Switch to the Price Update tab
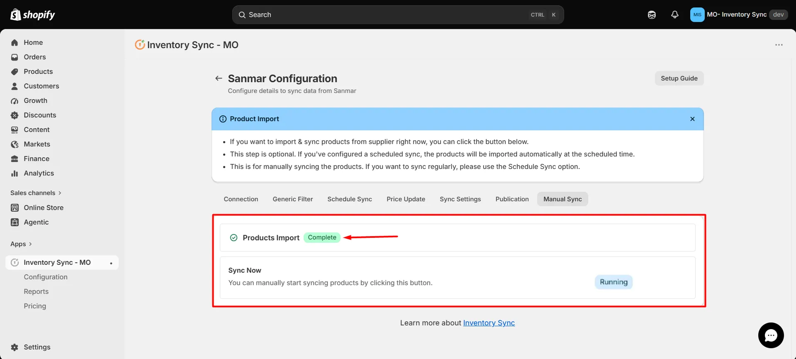The image size is (796, 359). coord(406,199)
